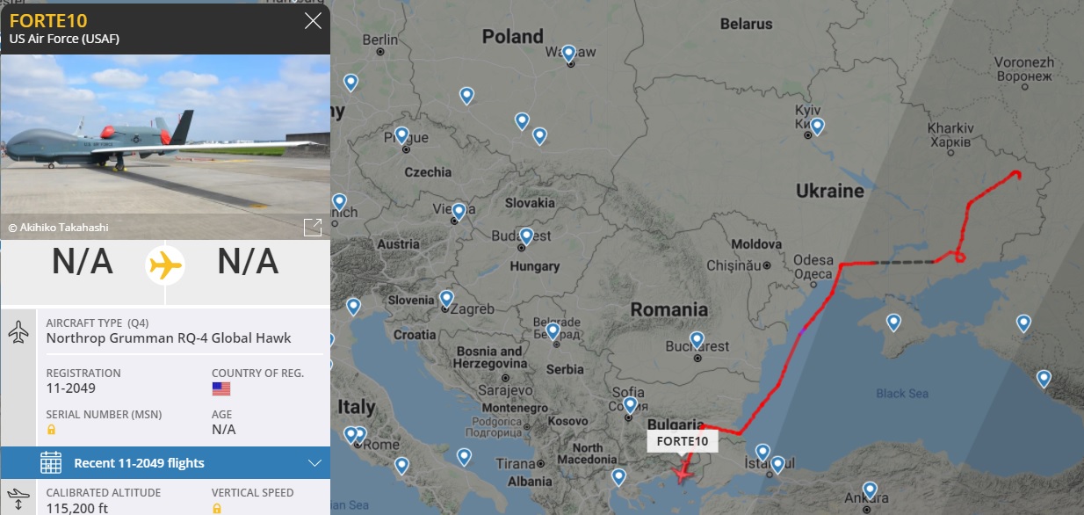The height and width of the screenshot is (515, 1084).
Task: Expand the aircraft photo to fullscreen
Action: pyautogui.click(x=312, y=228)
